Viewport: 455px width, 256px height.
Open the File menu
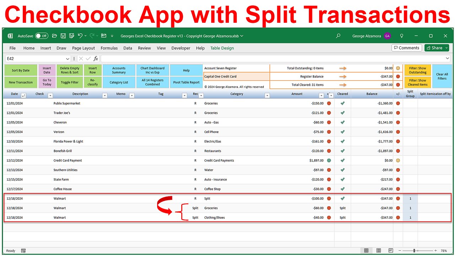point(12,48)
